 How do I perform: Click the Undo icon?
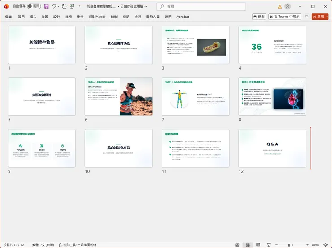point(54,6)
